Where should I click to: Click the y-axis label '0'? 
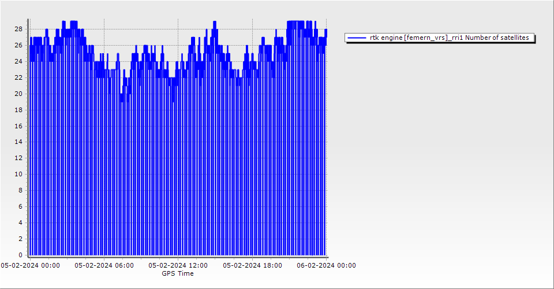(20, 255)
